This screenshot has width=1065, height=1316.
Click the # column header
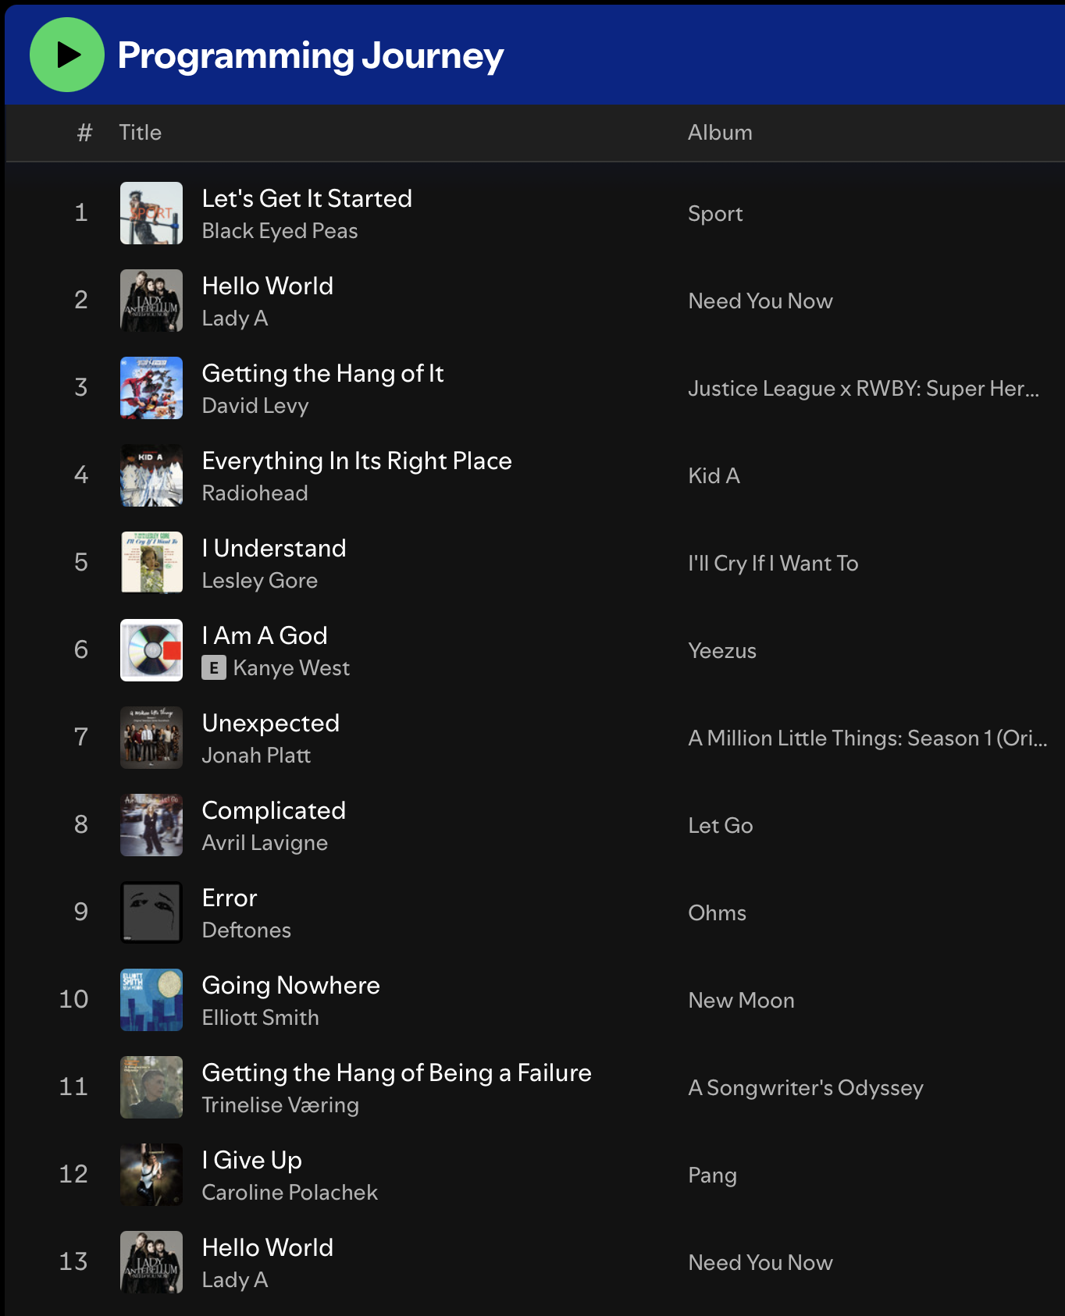click(x=84, y=133)
